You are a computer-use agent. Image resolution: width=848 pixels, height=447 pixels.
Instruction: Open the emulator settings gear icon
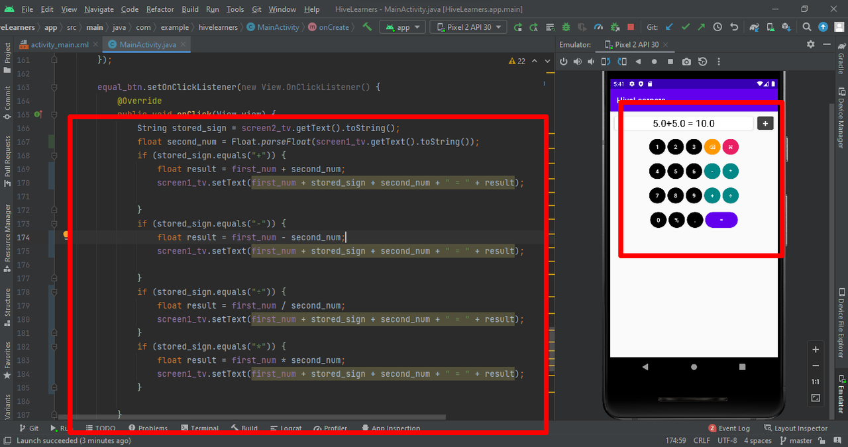(810, 44)
